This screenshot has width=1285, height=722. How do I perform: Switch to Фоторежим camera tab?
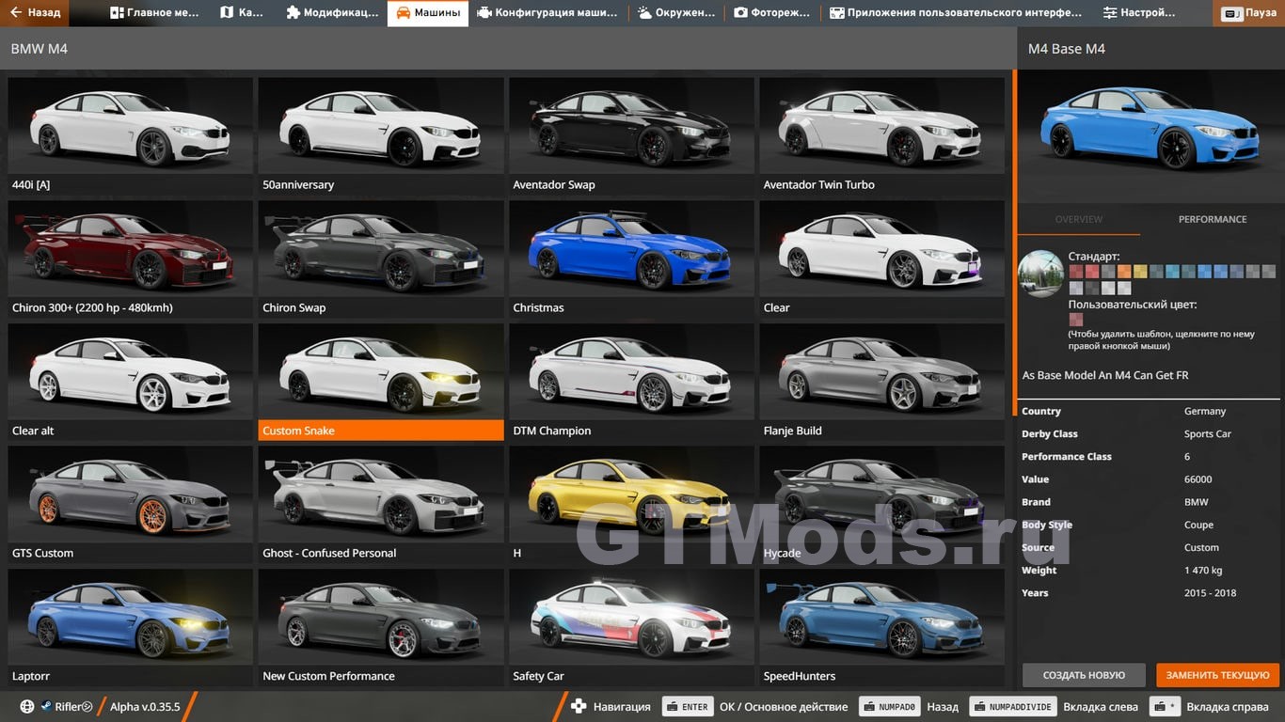771,13
